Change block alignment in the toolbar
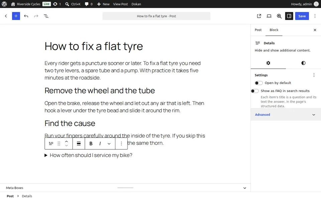 (79, 143)
